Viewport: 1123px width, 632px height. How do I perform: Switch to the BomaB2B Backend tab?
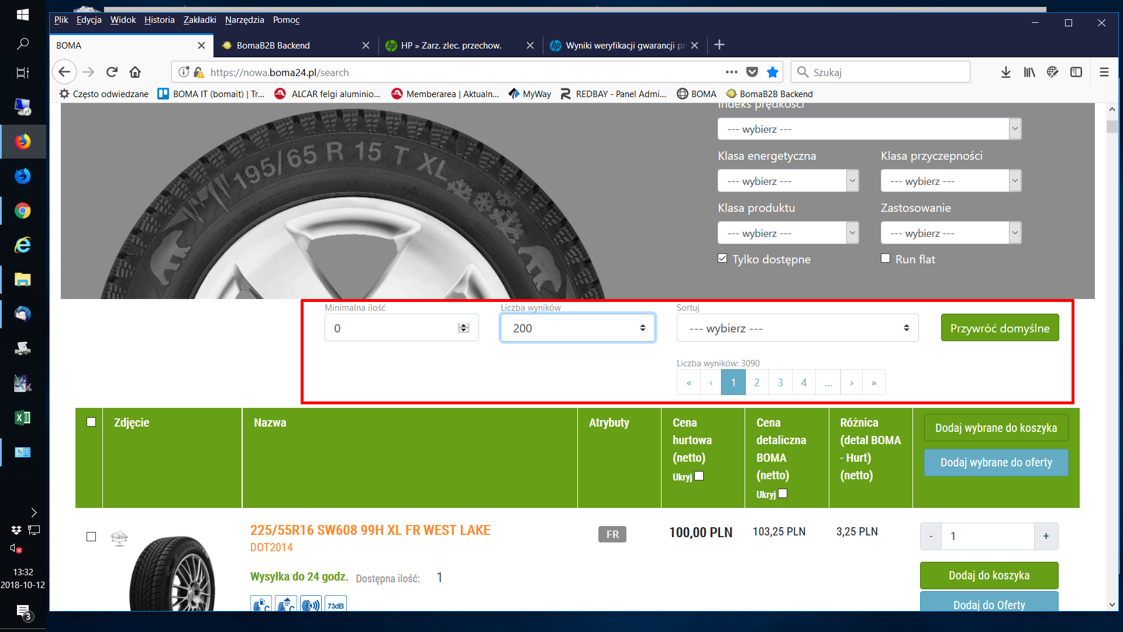[x=273, y=46]
